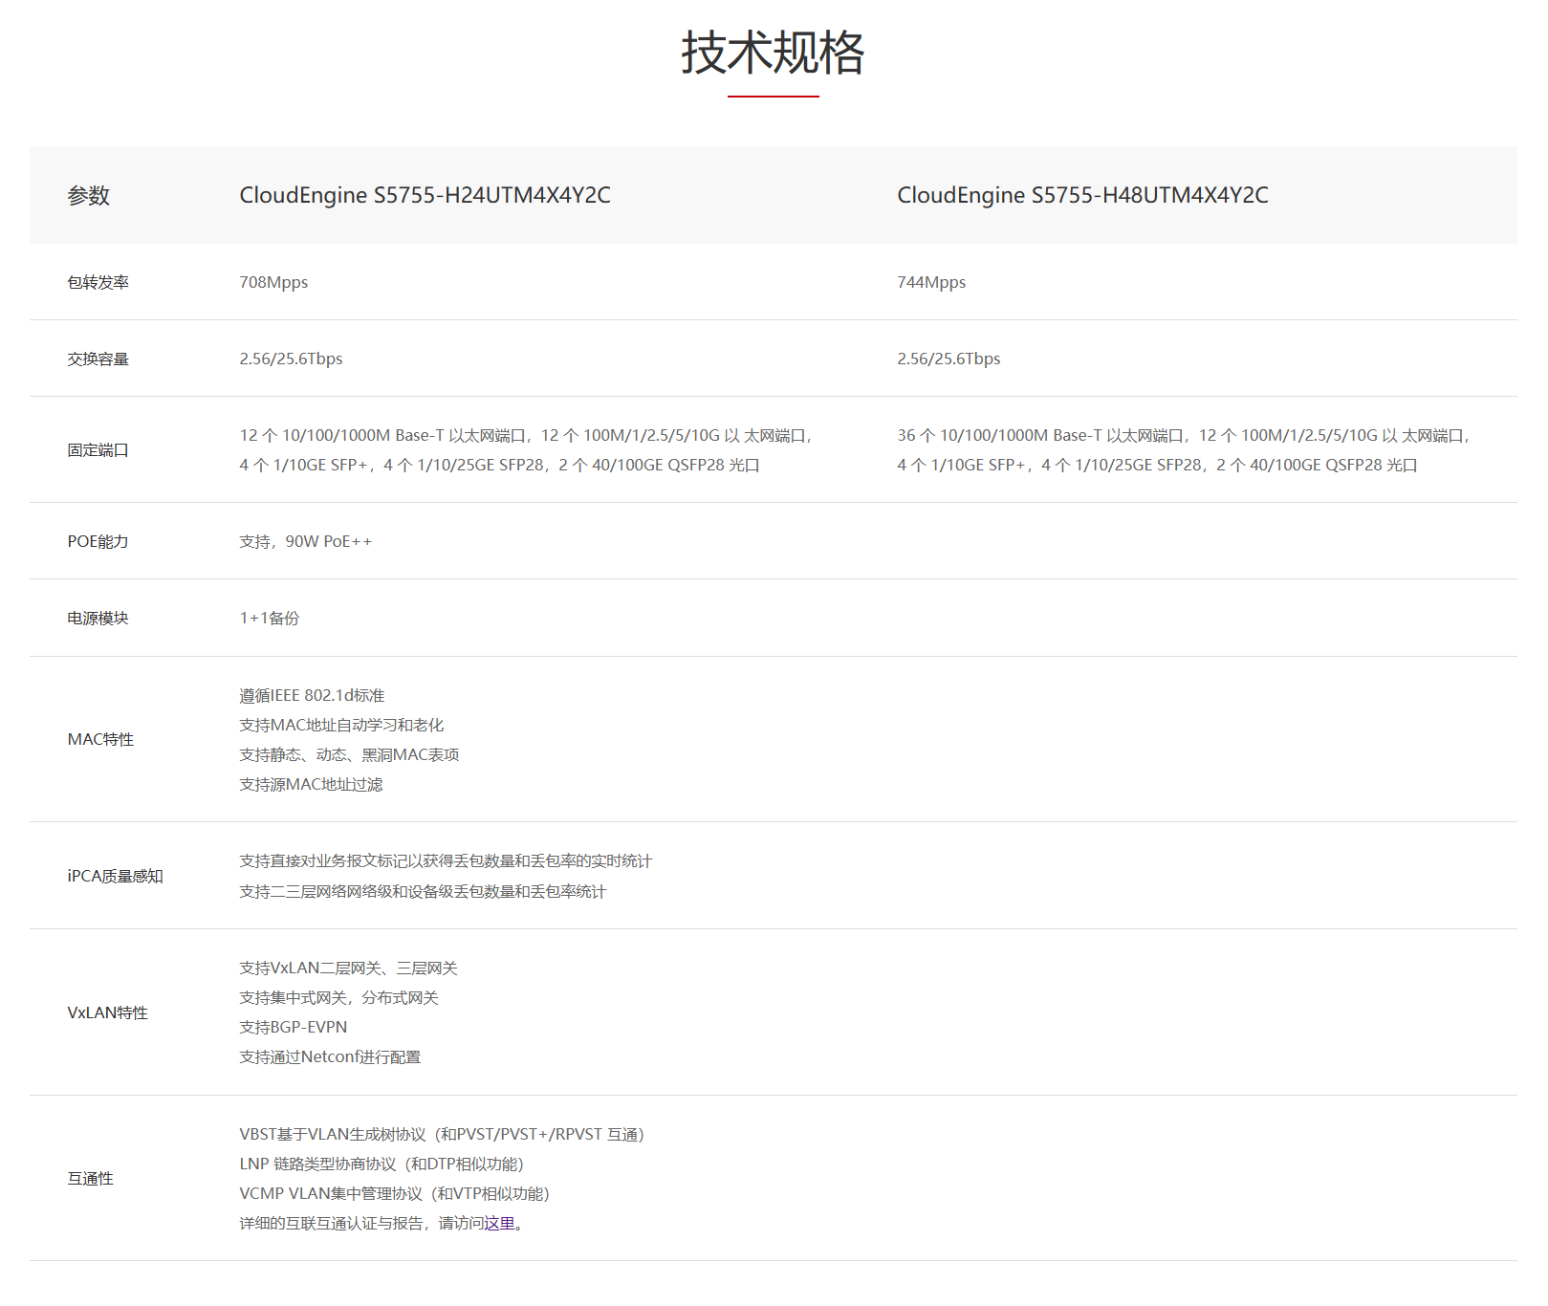Click the 交换容量 row label

(x=98, y=359)
